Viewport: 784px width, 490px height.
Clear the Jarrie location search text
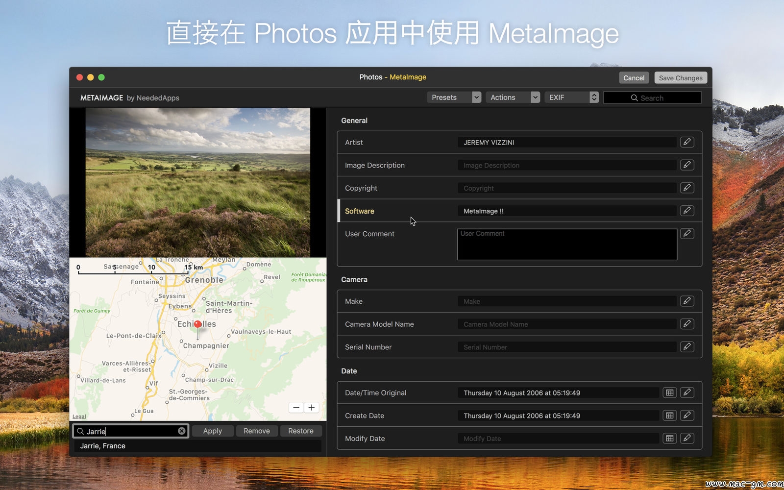[x=182, y=431]
